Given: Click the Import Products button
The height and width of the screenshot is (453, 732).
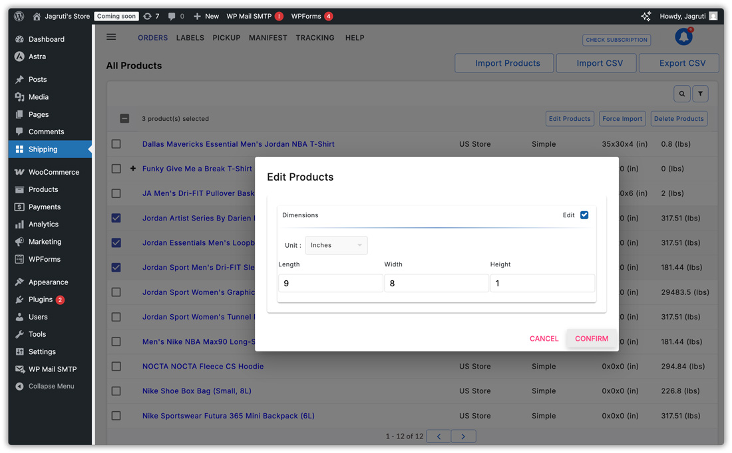Looking at the screenshot, I should 504,63.
